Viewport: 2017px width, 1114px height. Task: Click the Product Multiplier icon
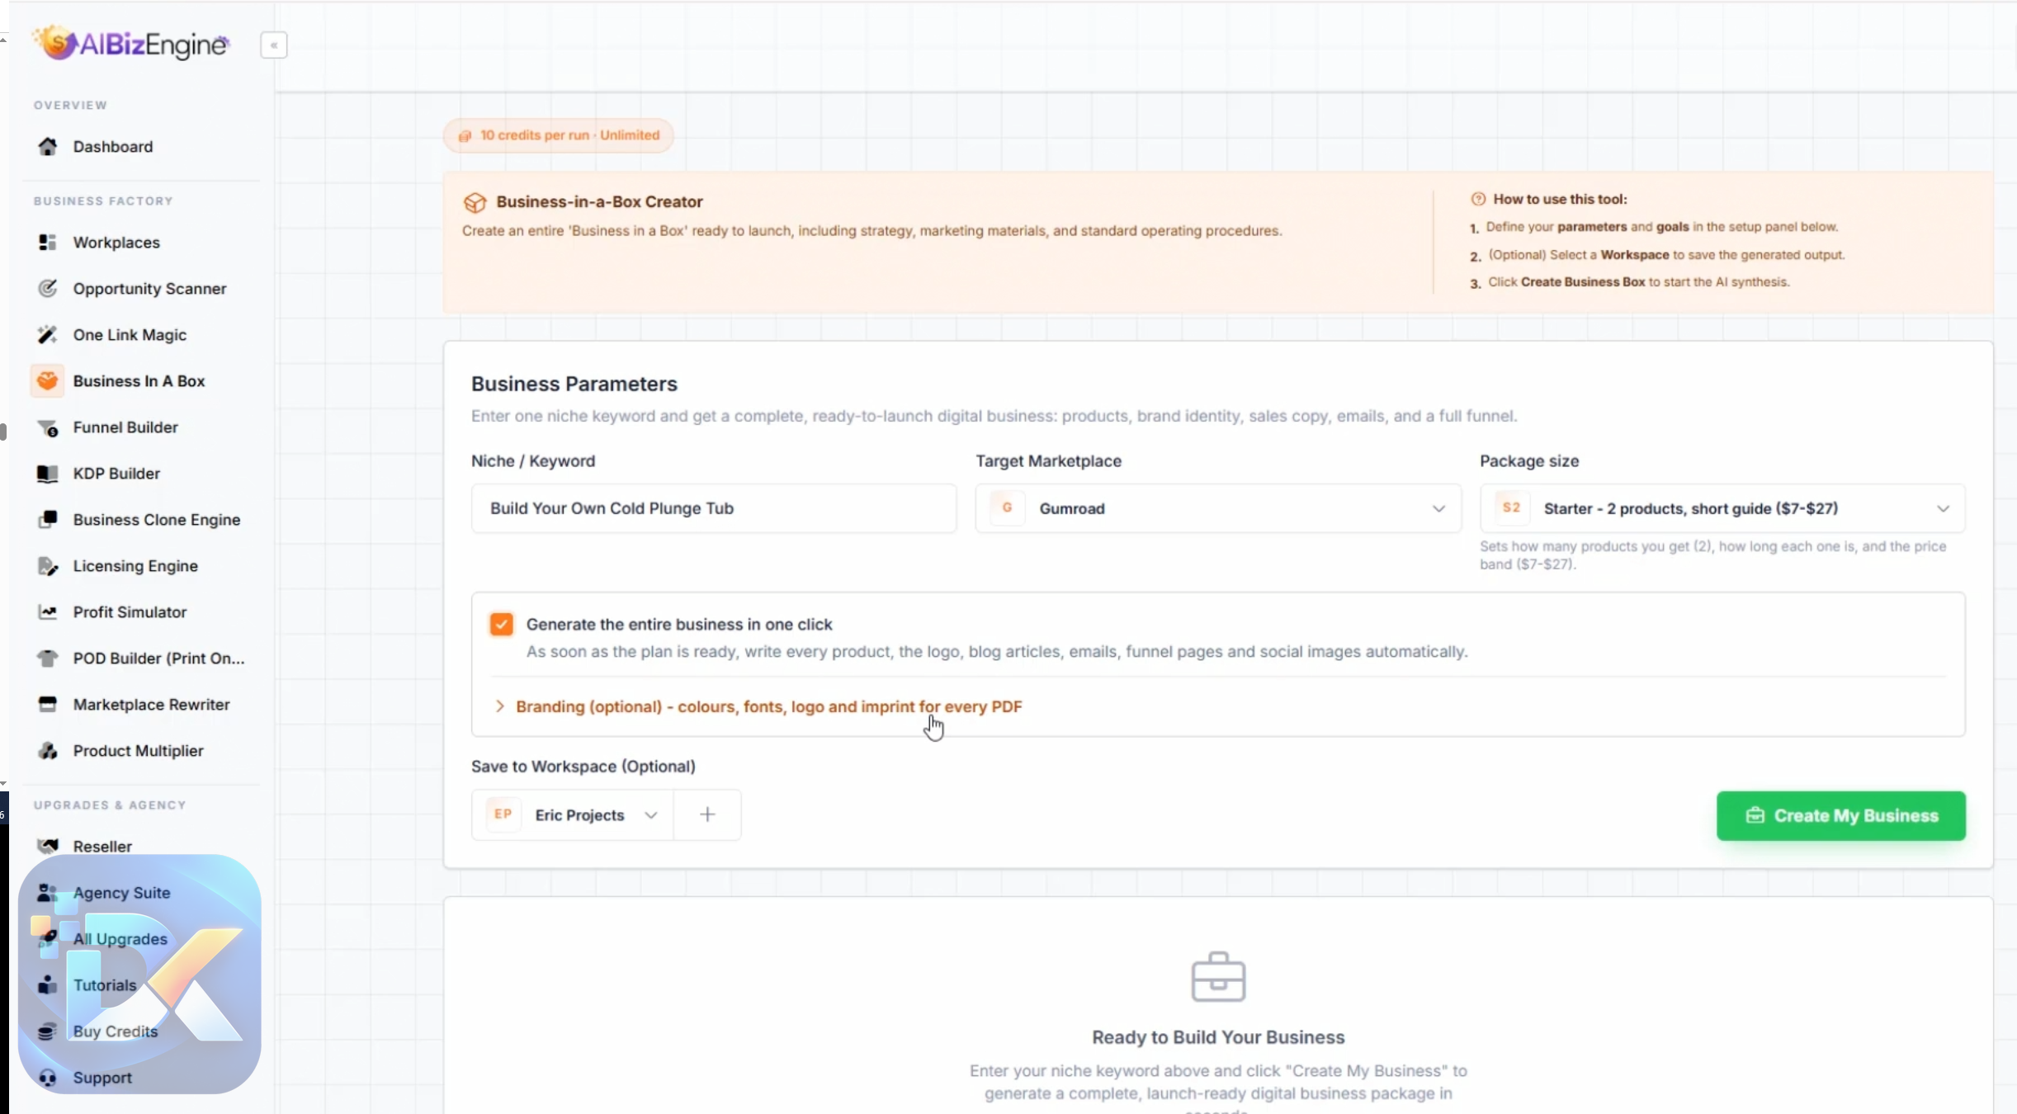tap(48, 751)
